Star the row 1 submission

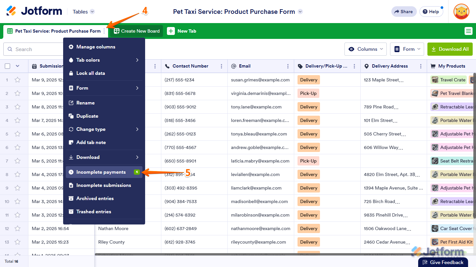[18, 80]
